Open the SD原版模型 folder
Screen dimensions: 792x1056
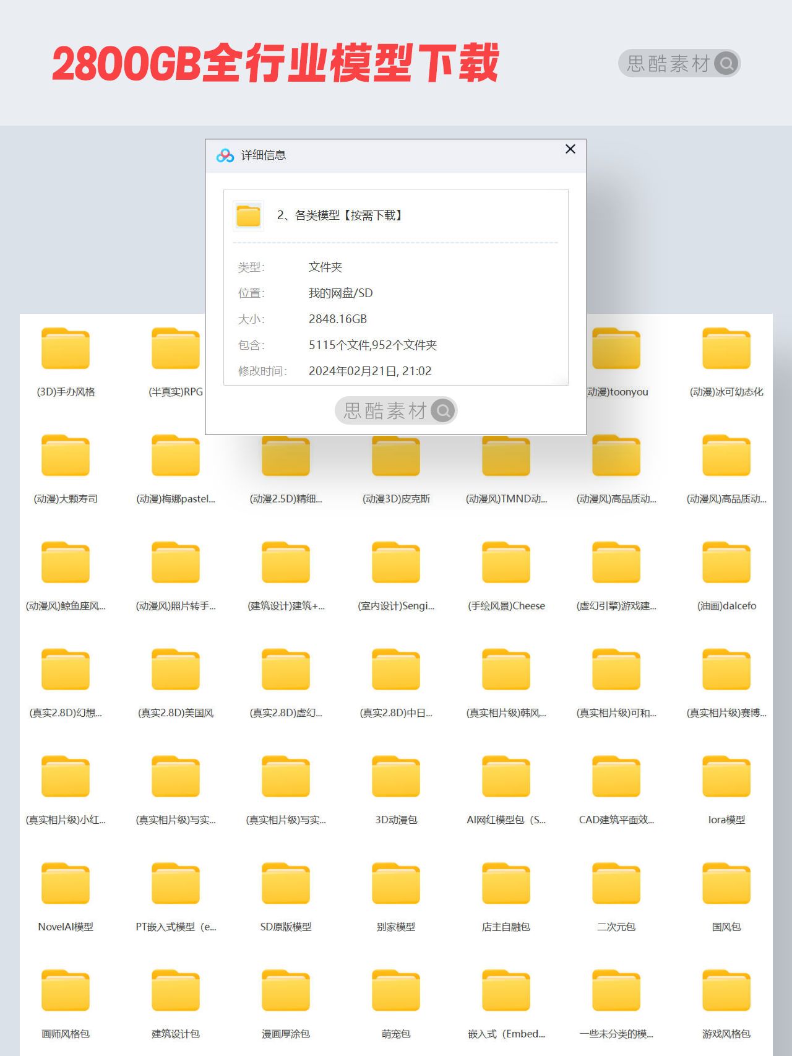pyautogui.click(x=286, y=883)
